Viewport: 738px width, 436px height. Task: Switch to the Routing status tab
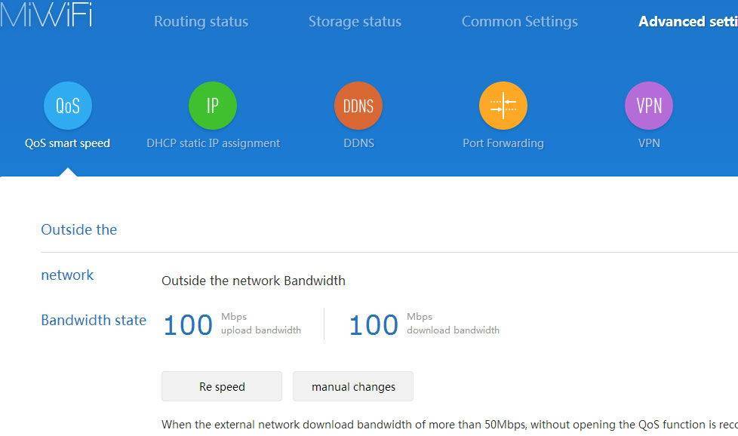[201, 22]
